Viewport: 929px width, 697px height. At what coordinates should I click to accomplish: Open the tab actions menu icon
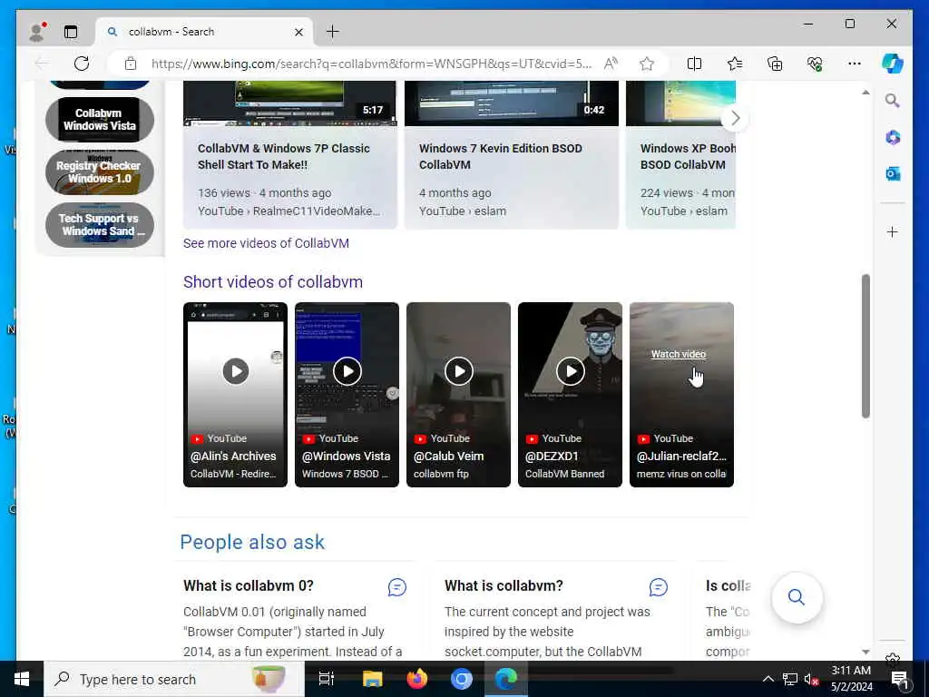coord(71,32)
